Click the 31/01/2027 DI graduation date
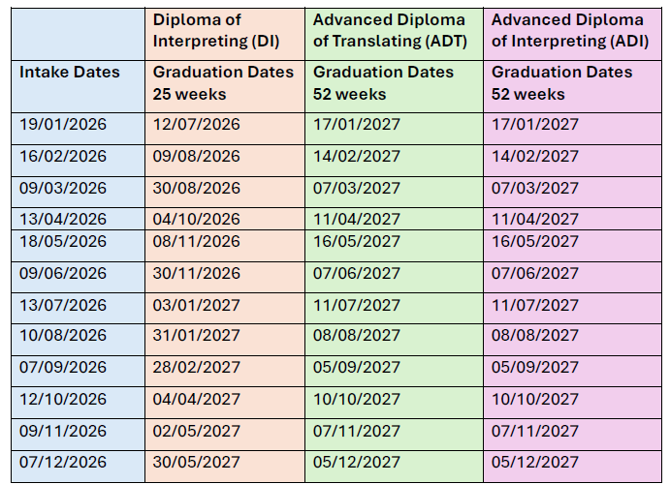670x484 pixels. [x=196, y=336]
